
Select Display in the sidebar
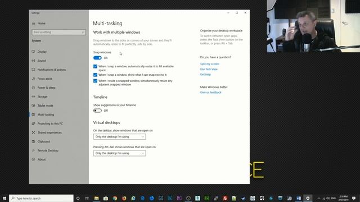42,52
